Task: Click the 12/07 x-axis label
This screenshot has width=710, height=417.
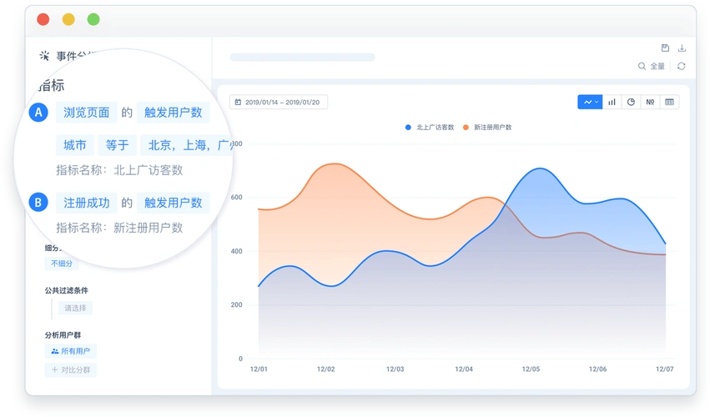Action: pyautogui.click(x=664, y=369)
